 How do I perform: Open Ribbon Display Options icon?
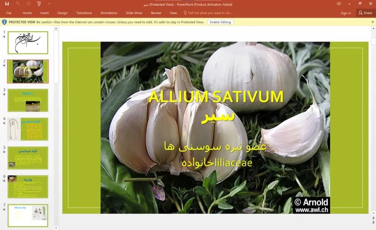(339, 4)
